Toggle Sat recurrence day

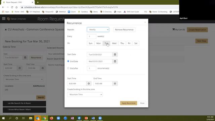pos(136,43)
